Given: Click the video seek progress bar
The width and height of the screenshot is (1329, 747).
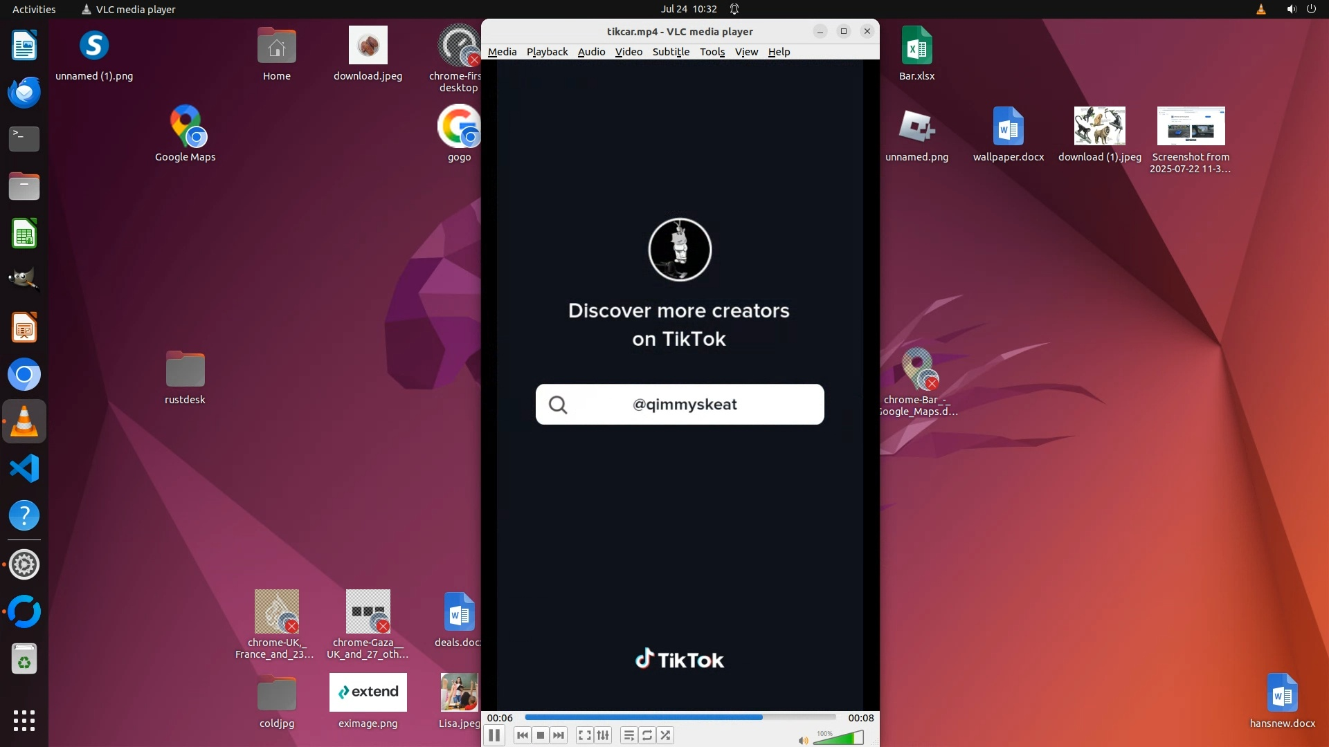Looking at the screenshot, I should pos(680,717).
